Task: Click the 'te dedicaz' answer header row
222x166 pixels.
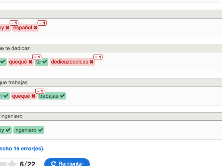Action: pos(111,48)
